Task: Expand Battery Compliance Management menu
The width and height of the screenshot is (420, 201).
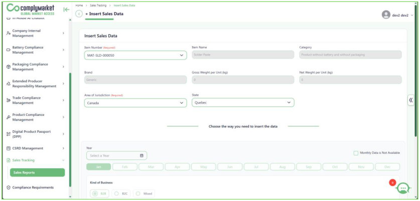Action: pos(64,50)
